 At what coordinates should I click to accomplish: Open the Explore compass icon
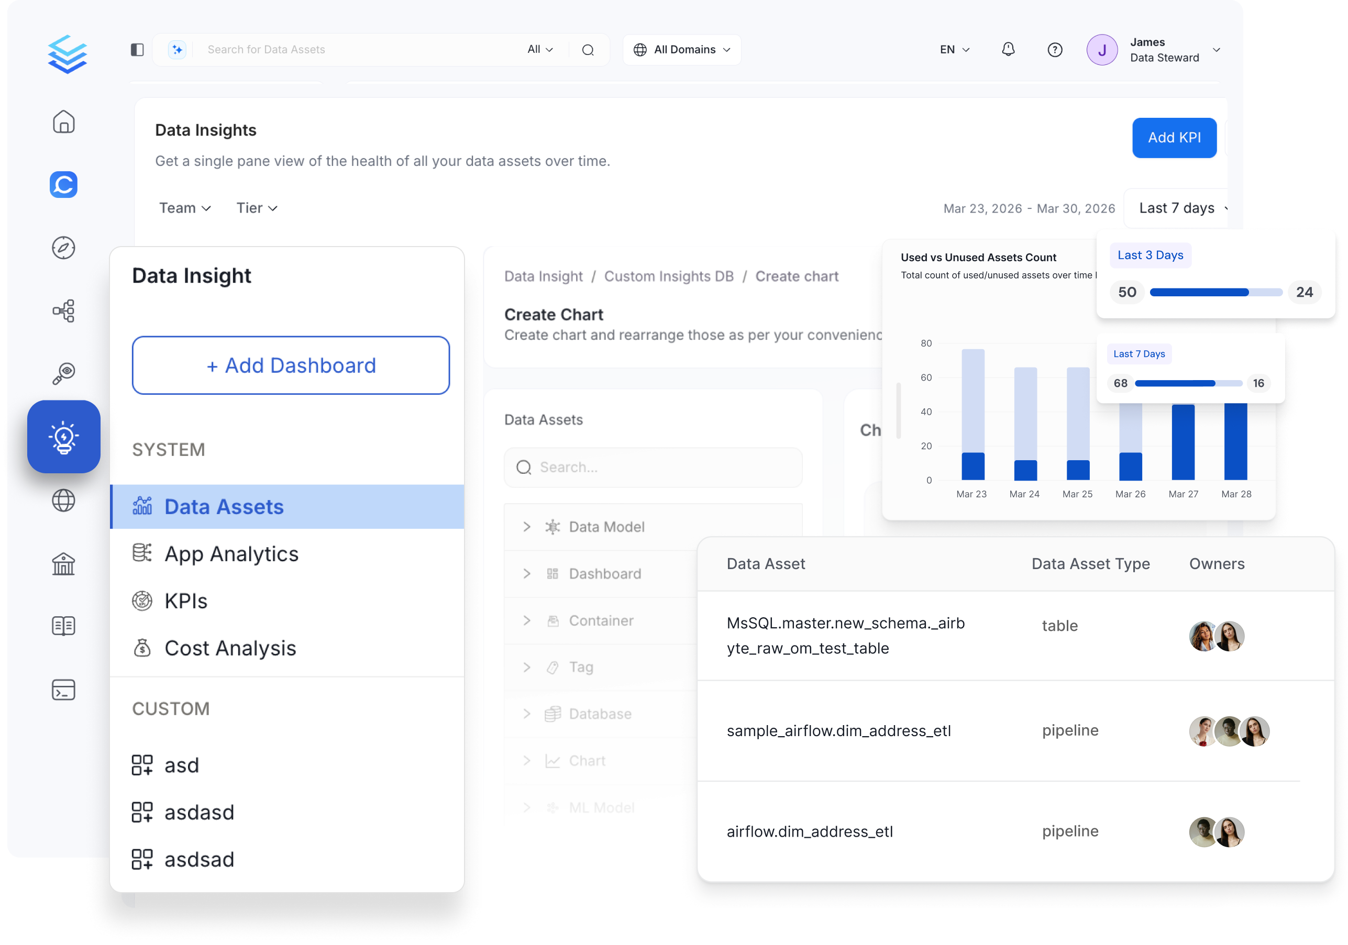pyautogui.click(x=63, y=248)
